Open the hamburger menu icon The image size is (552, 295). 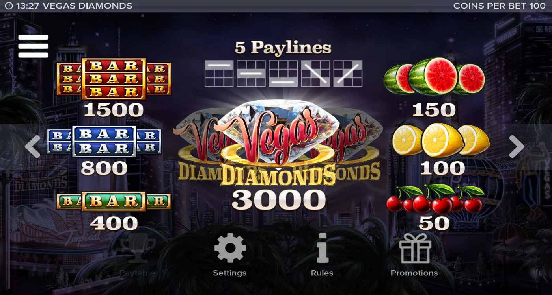coord(33,46)
